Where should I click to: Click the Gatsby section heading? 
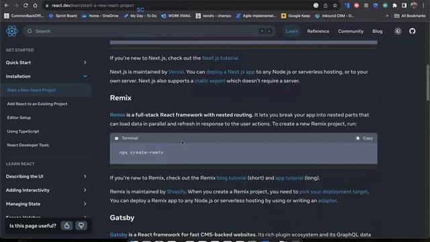[x=122, y=218]
